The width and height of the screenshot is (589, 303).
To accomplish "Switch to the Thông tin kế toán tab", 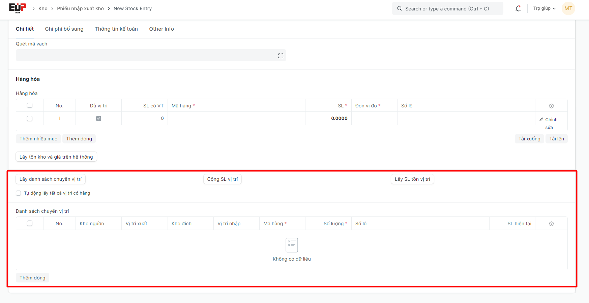I will click(116, 29).
